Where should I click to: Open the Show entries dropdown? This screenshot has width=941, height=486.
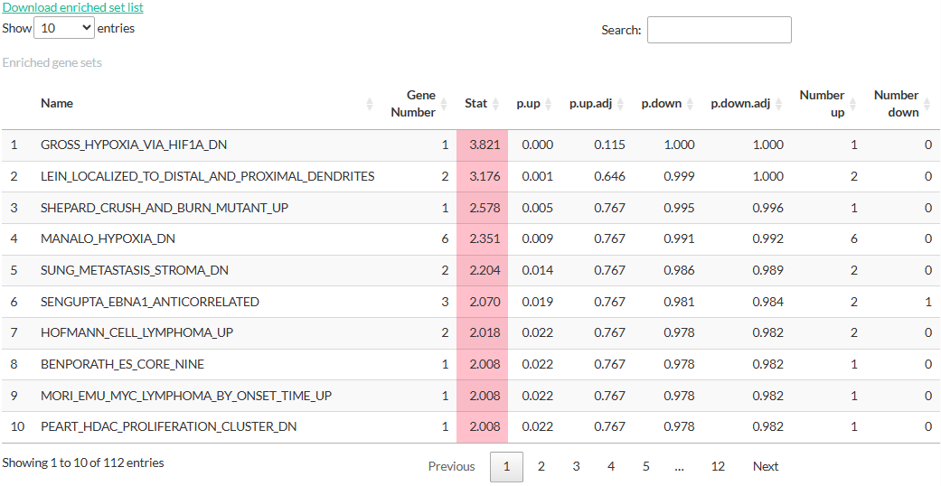(x=64, y=28)
